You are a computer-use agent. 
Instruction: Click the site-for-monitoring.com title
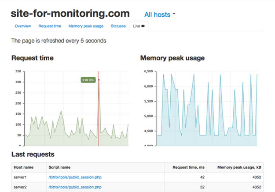coord(70,14)
